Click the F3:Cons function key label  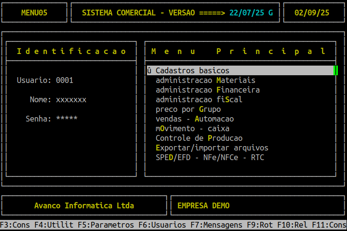(x=15, y=225)
